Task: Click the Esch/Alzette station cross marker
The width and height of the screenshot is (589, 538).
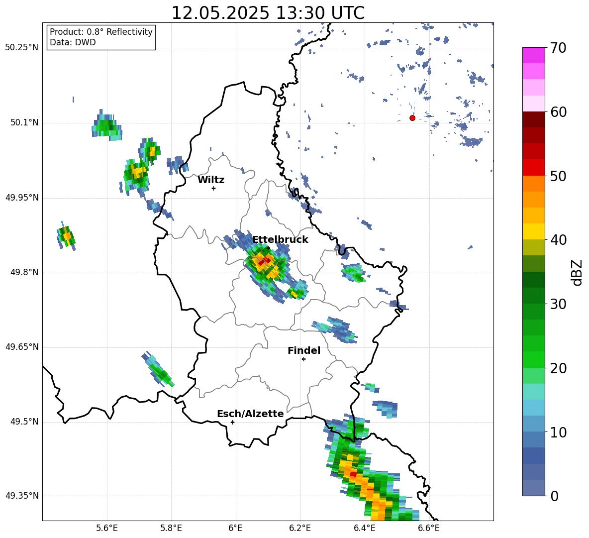Action: (x=232, y=422)
